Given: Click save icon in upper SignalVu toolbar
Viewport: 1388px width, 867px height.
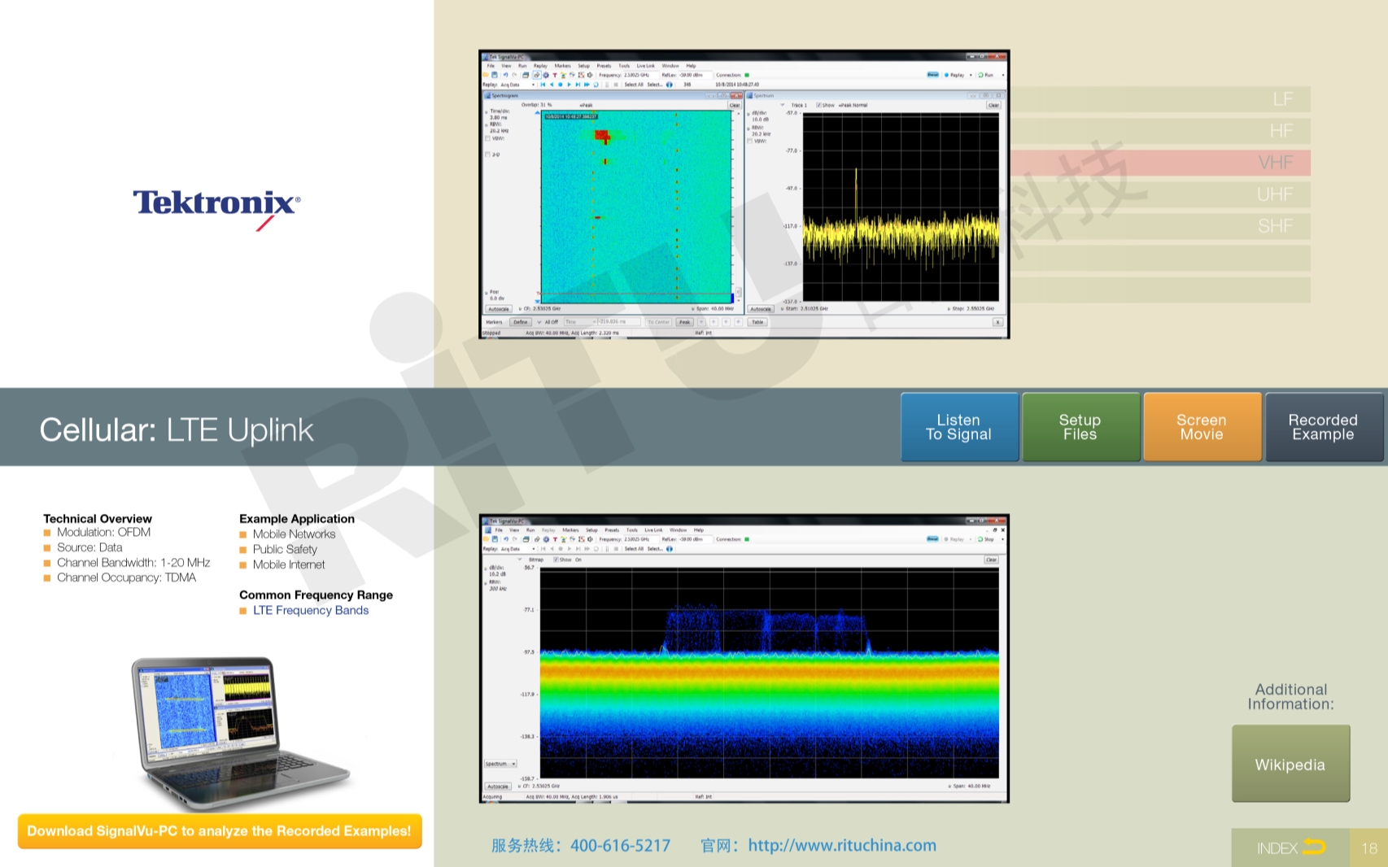Looking at the screenshot, I should click(x=494, y=75).
